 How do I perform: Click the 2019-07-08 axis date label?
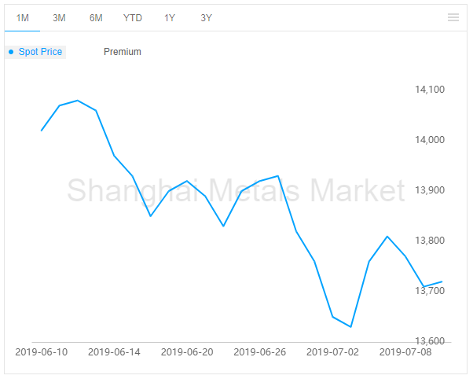[x=405, y=352]
